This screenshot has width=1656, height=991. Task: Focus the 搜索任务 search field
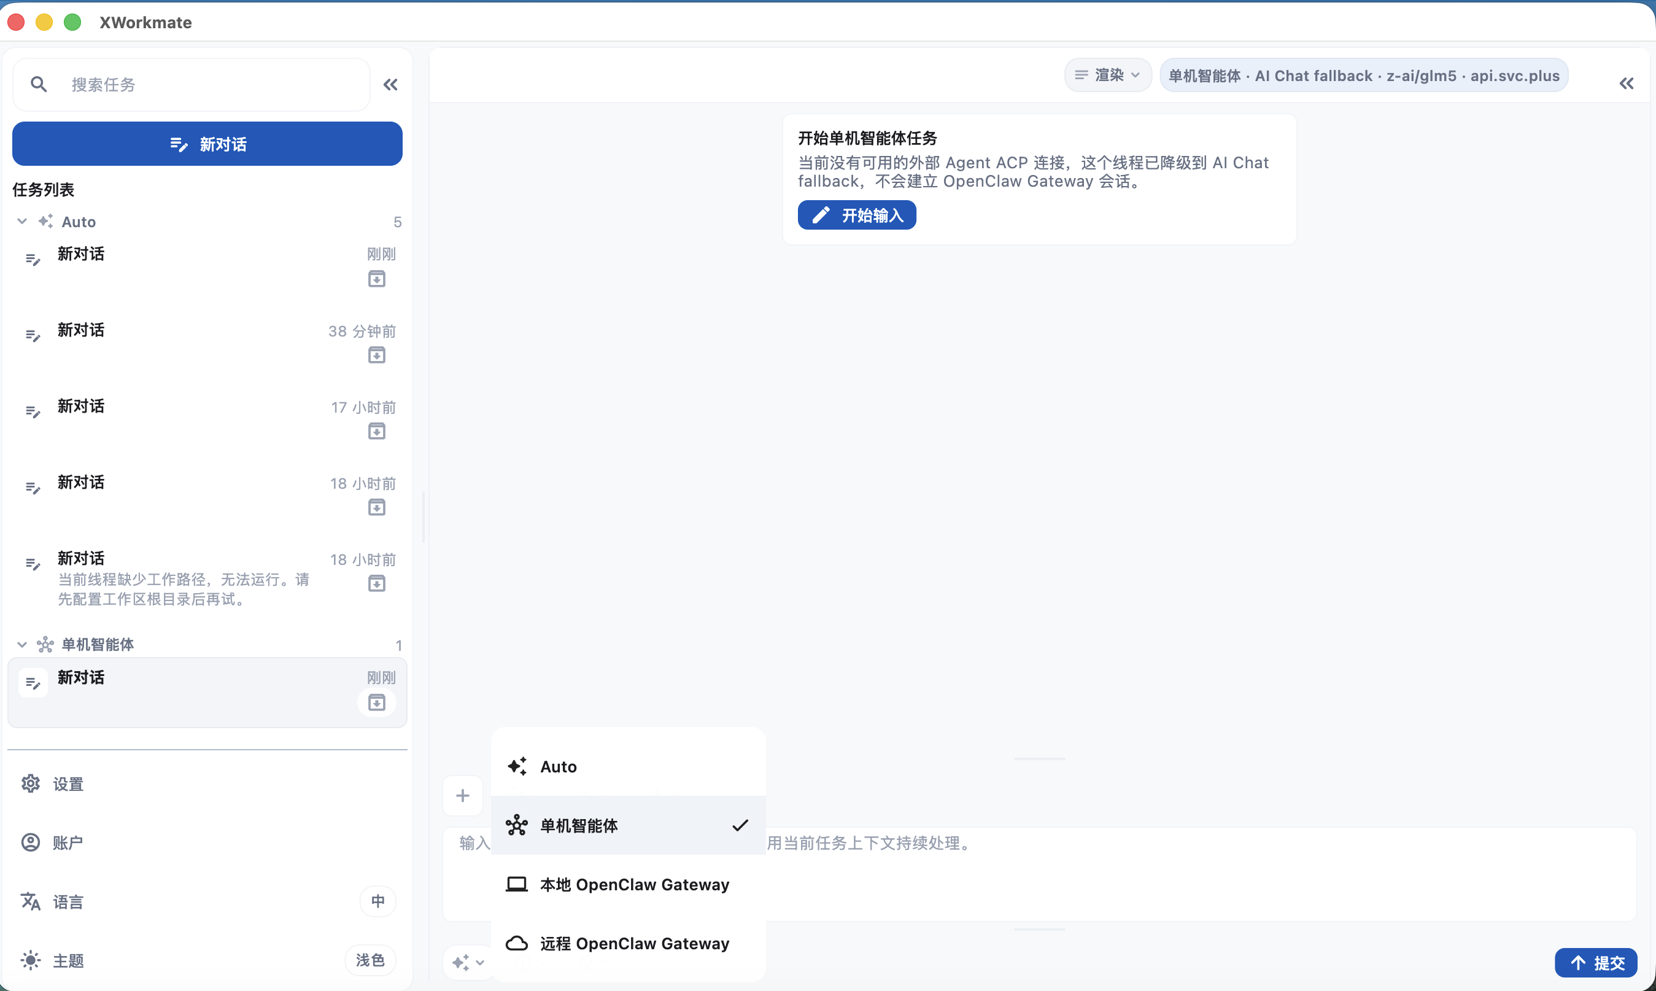click(x=192, y=85)
